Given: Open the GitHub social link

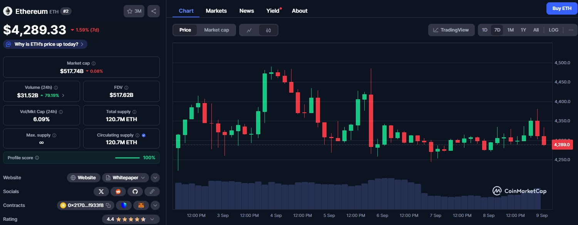Looking at the screenshot, I should (135, 192).
